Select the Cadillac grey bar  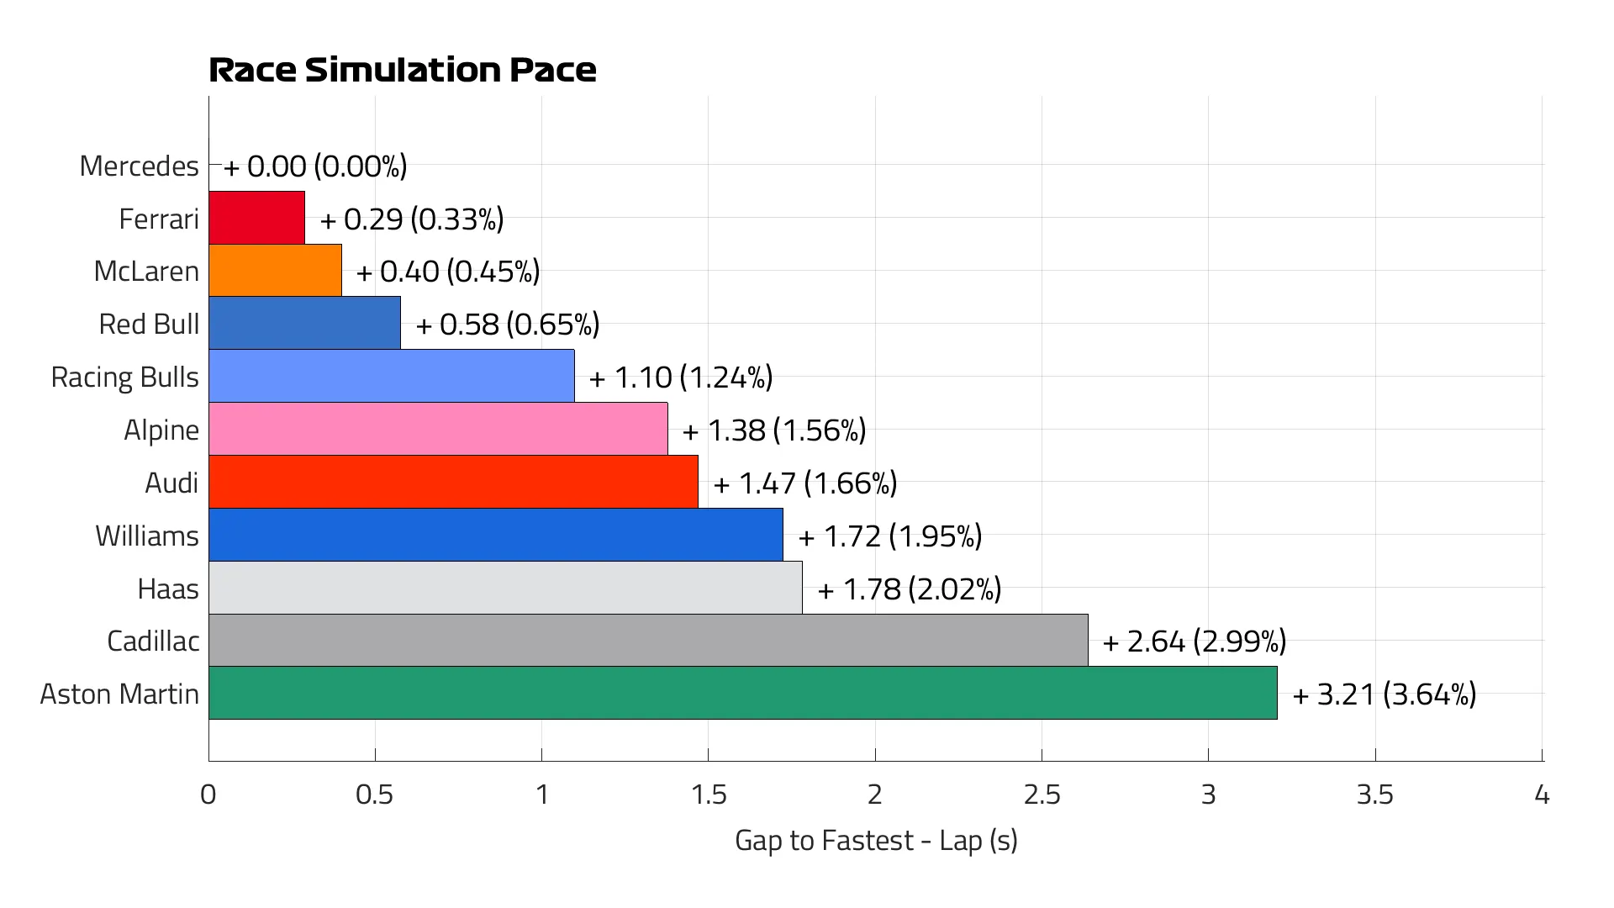(649, 641)
